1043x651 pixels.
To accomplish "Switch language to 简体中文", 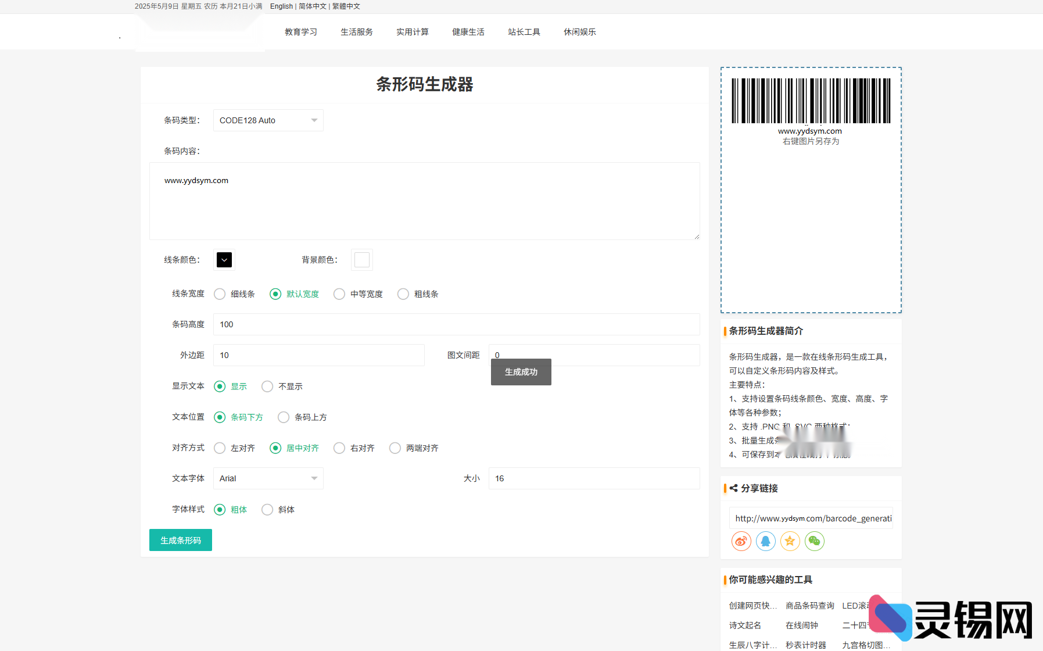I will pyautogui.click(x=313, y=6).
